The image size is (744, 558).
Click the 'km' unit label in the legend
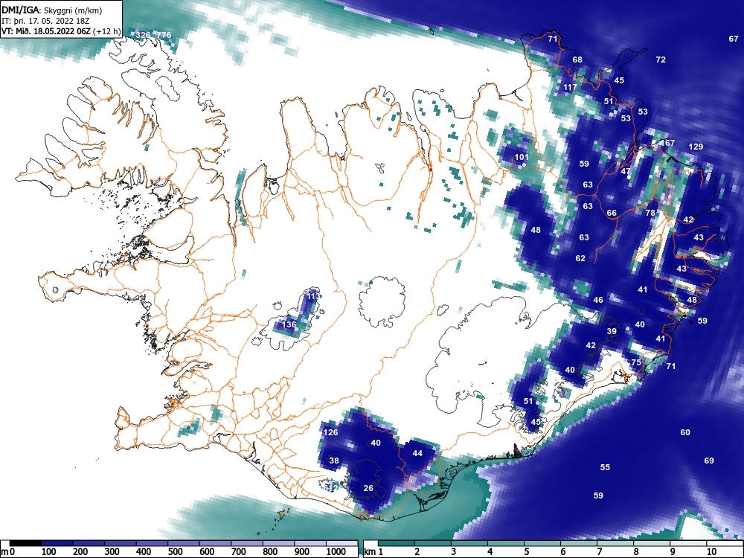(371, 552)
